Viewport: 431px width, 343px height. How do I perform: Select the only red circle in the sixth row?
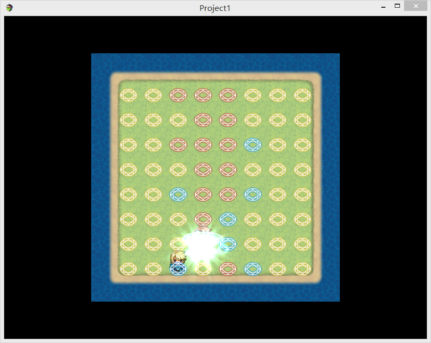tap(203, 219)
